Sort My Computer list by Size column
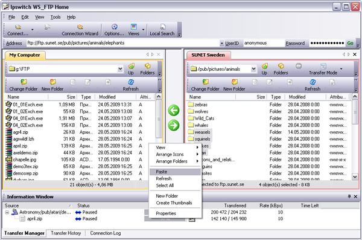 tap(71, 97)
